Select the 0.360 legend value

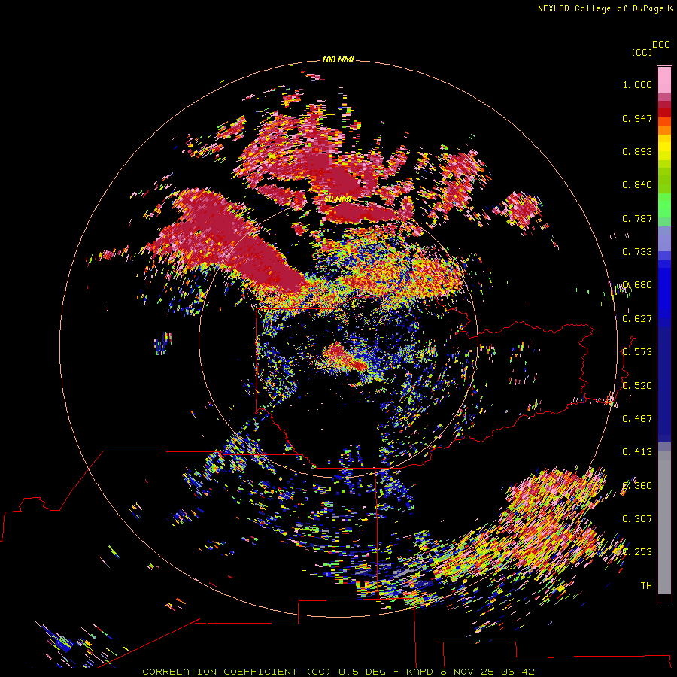click(x=637, y=486)
